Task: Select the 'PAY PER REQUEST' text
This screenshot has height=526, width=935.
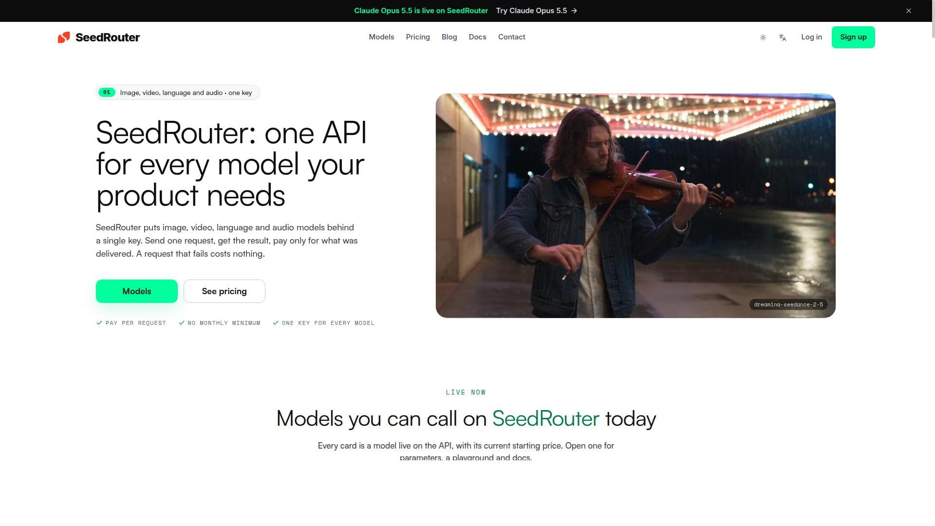Action: click(x=136, y=323)
